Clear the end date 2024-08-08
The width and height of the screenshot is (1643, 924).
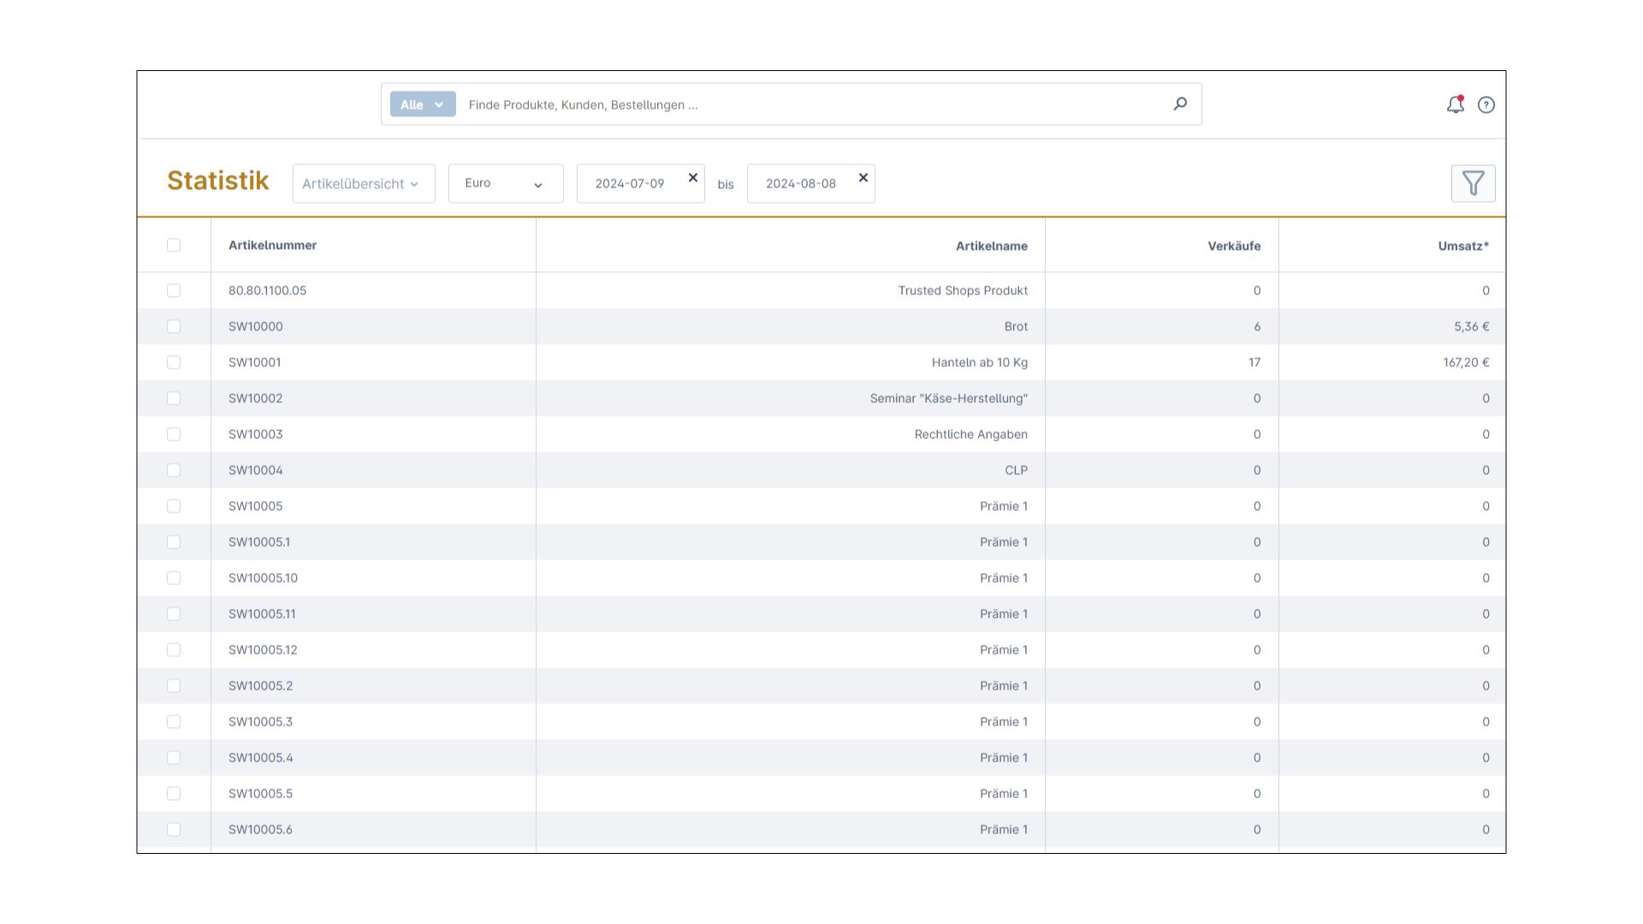point(863,178)
